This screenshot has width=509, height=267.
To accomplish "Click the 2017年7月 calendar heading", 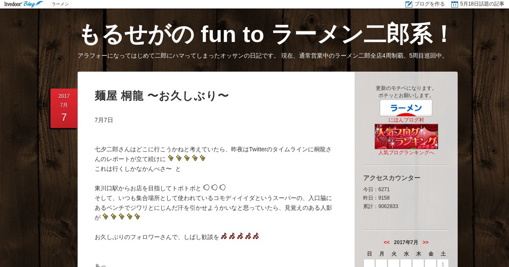I will [406, 242].
